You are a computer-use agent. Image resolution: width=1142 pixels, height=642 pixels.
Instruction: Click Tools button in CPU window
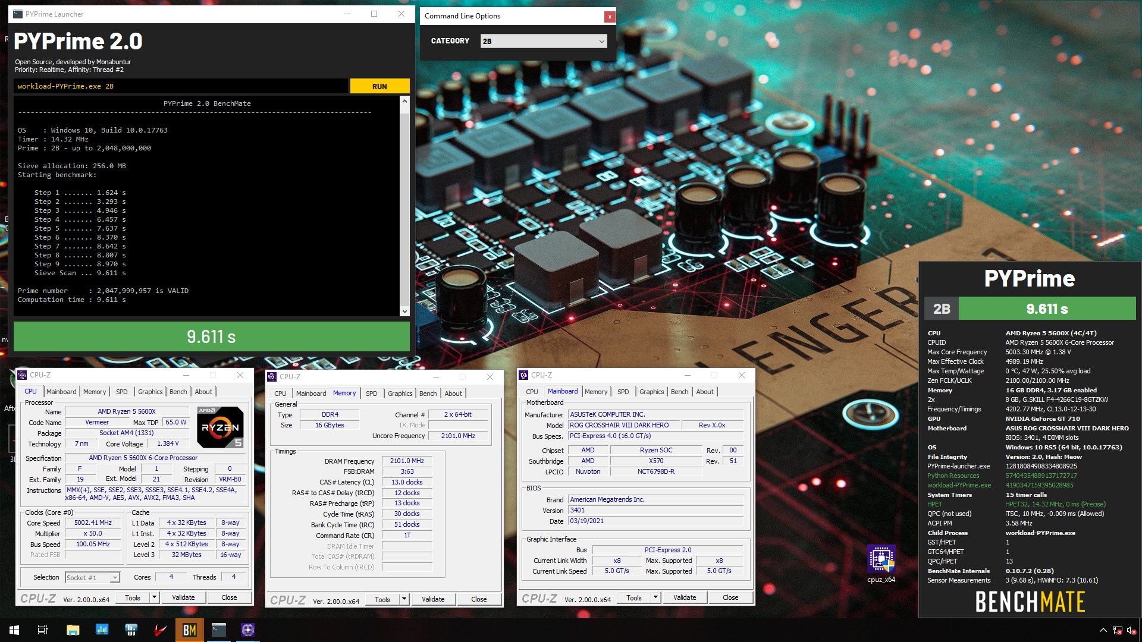click(133, 597)
